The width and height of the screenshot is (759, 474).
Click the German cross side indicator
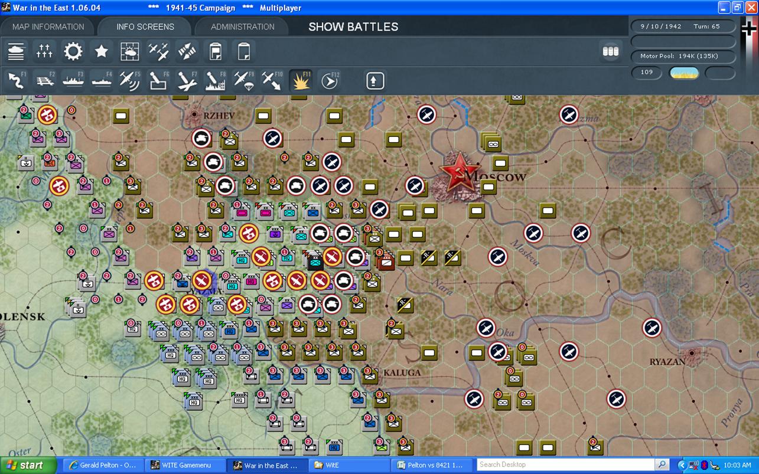click(x=749, y=29)
